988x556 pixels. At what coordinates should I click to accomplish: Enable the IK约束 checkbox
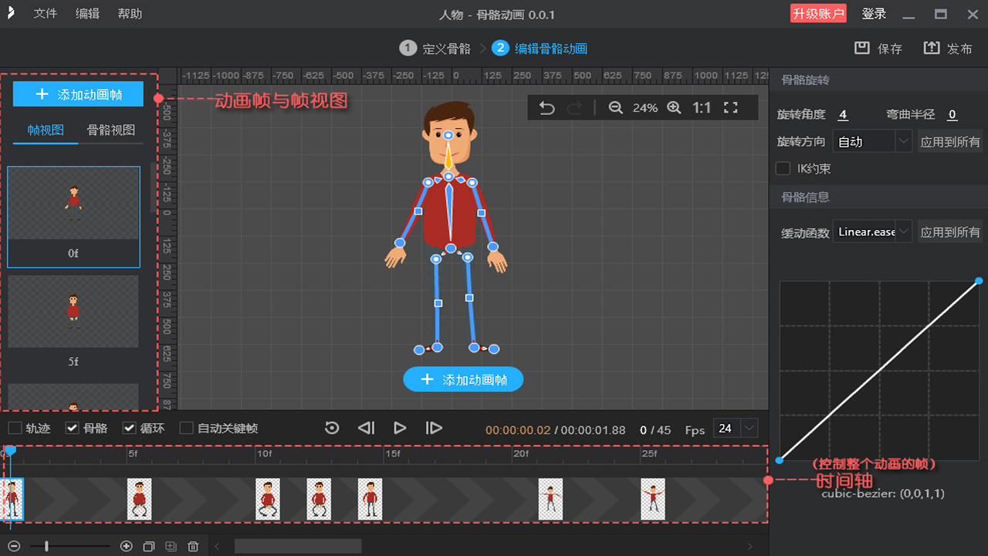coord(783,168)
